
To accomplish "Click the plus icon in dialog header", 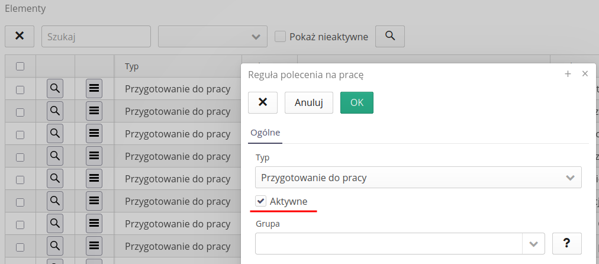I will click(568, 74).
